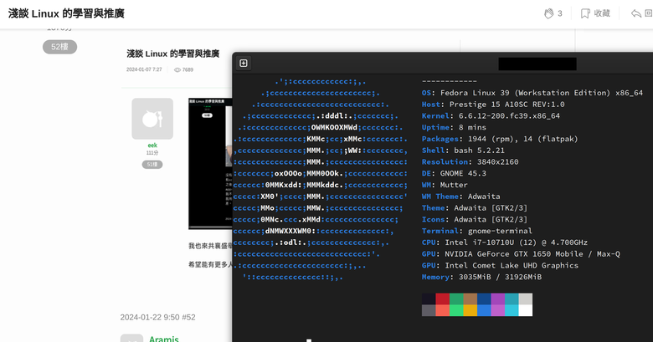Image resolution: width=653 pixels, height=342 pixels.
Task: Click the Kernel line 6.6.12-200.fc39.x86_64
Action: [x=491, y=116]
